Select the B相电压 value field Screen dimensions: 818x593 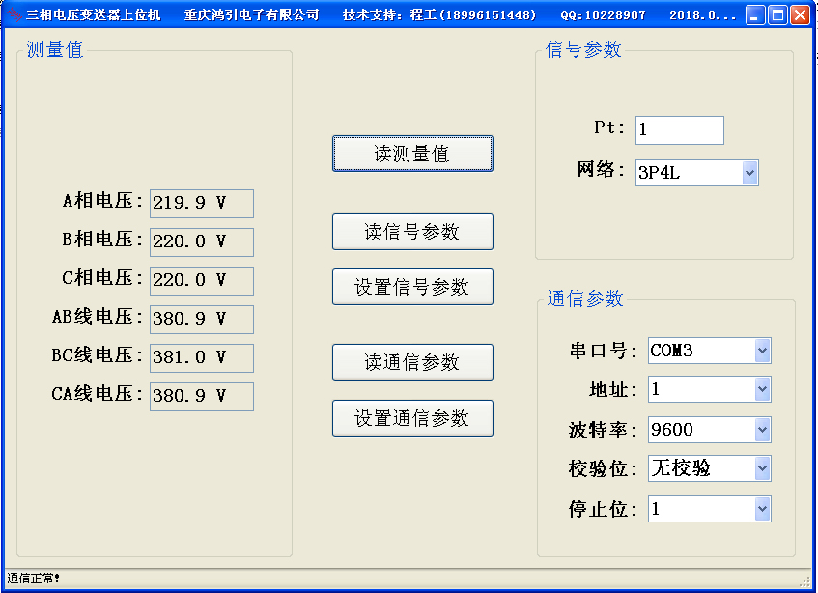point(202,242)
